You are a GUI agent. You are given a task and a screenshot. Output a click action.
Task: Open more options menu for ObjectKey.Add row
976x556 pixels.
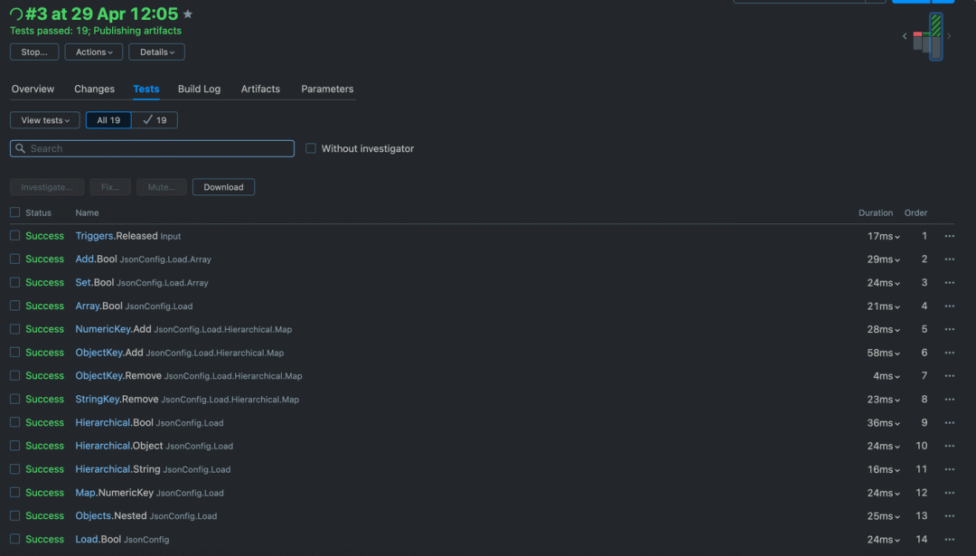coord(949,353)
